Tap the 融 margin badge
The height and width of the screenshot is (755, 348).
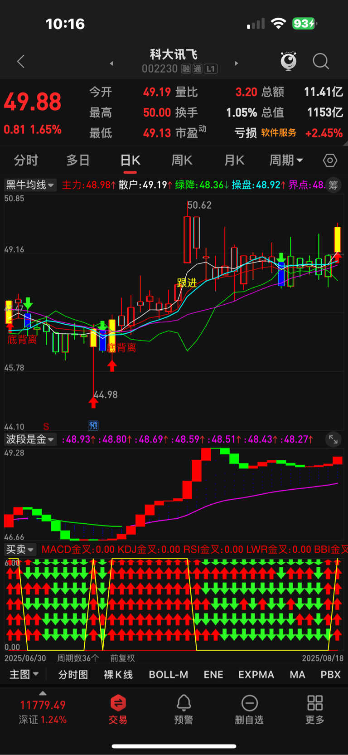coord(186,69)
